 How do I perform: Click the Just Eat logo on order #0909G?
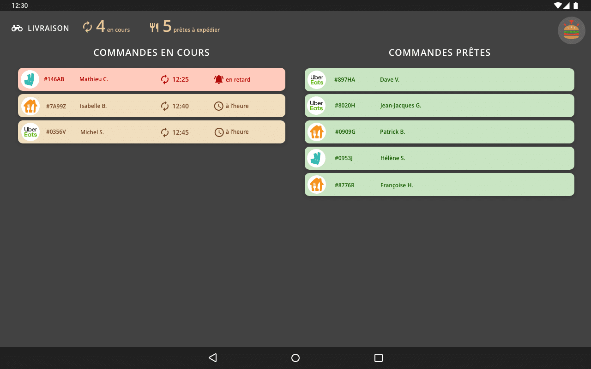pyautogui.click(x=317, y=132)
